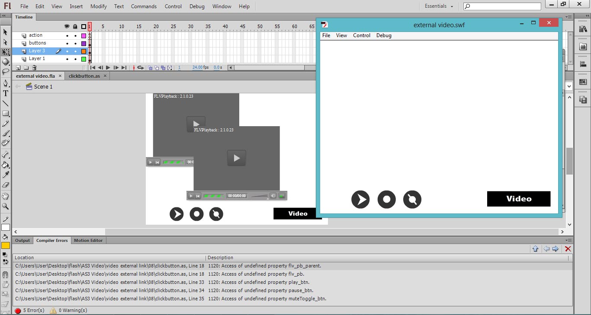Clear compiler errors with the red X
Viewport: 591px width, 315px height.
click(x=568, y=249)
